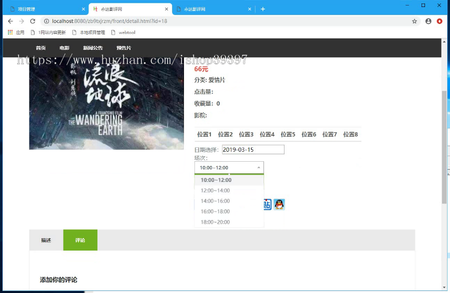Choose the 10:00~12:00 showtime option
Image resolution: width=450 pixels, height=293 pixels.
229,180
